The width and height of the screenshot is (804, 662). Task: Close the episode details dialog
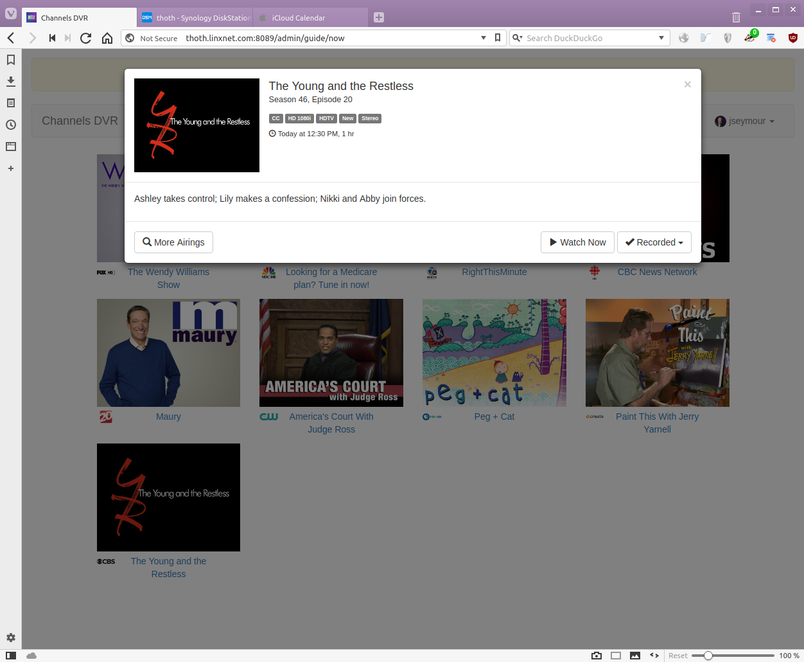(687, 84)
